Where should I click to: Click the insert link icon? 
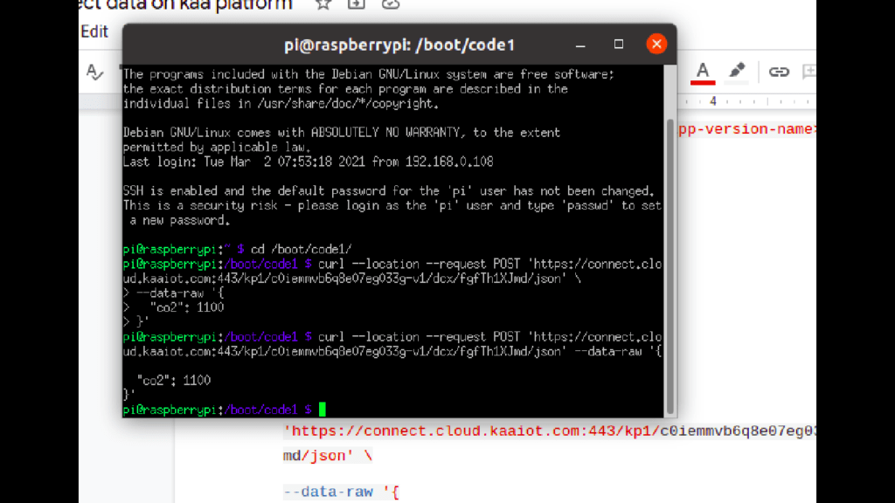click(x=778, y=72)
